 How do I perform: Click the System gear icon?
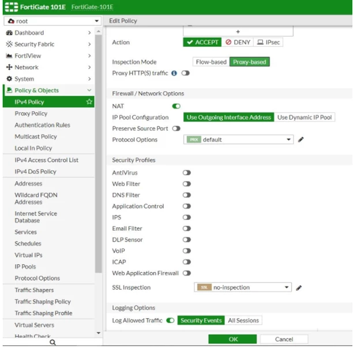[9, 78]
